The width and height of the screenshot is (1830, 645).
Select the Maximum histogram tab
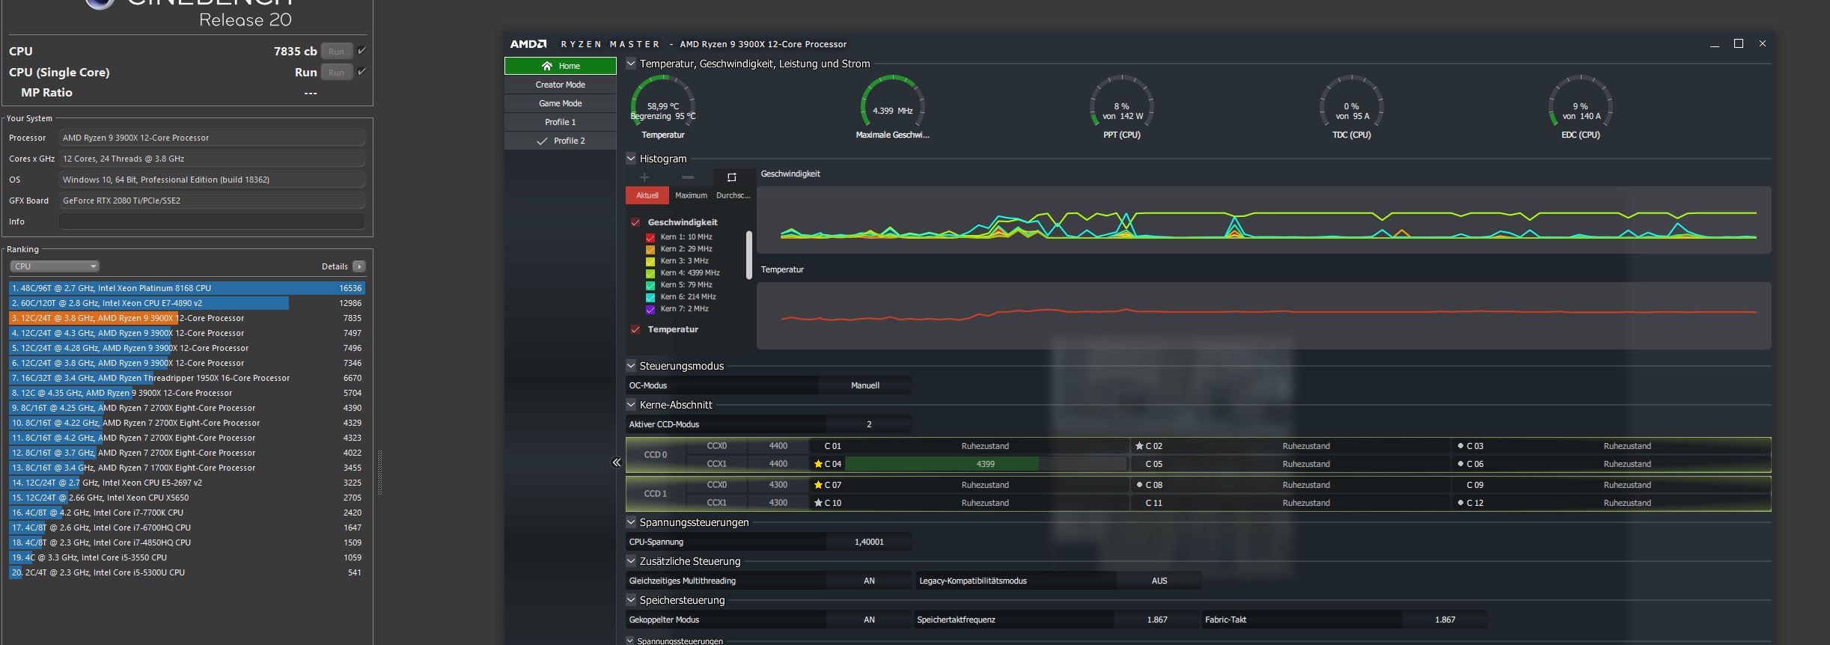pyautogui.click(x=691, y=195)
